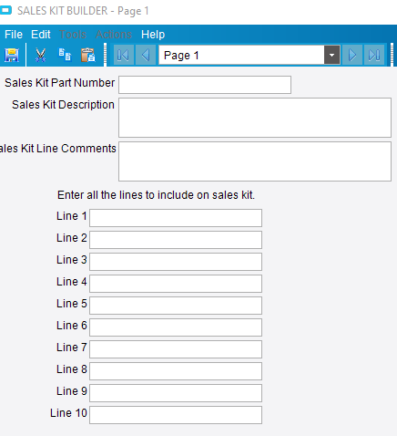Click the 'Sales Kit Description' label
The image size is (397, 436).
(63, 105)
